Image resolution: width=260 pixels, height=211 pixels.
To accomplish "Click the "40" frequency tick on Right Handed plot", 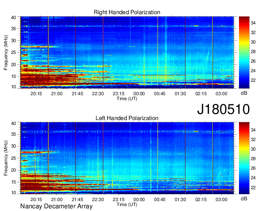I will [x=13, y=18].
